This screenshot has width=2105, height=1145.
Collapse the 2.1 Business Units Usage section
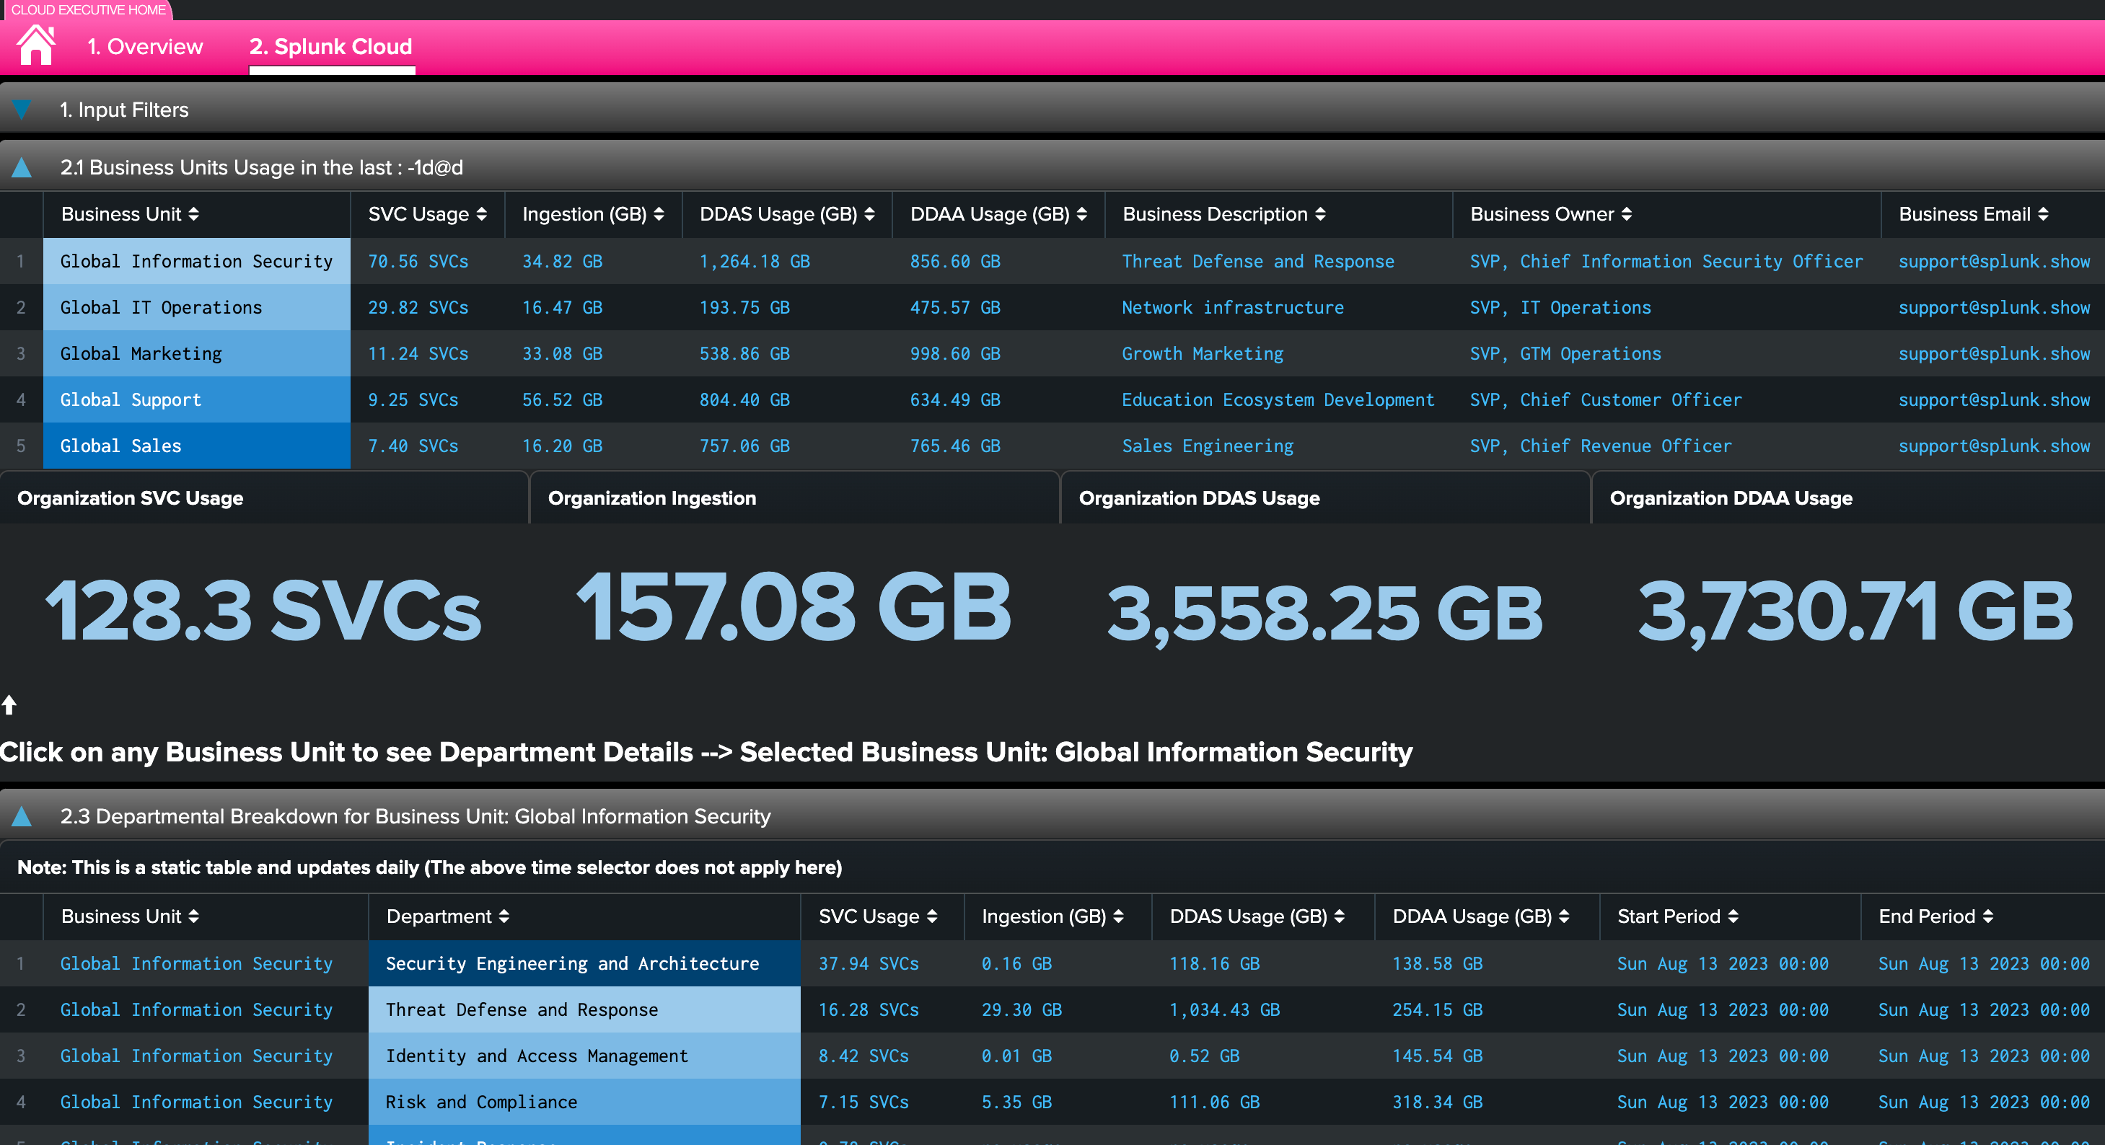tap(22, 167)
